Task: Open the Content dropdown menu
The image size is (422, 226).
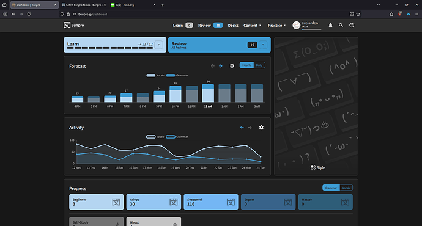Action: point(252,26)
